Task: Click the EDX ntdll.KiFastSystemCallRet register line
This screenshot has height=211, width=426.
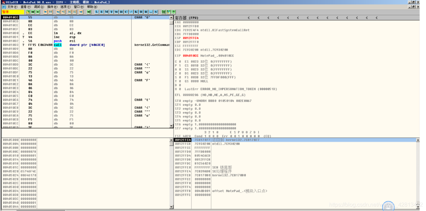Action: pyautogui.click(x=212, y=30)
